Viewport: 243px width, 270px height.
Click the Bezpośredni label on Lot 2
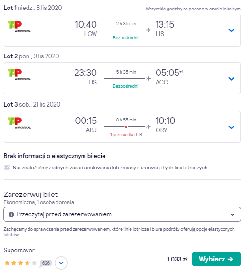coord(126,86)
